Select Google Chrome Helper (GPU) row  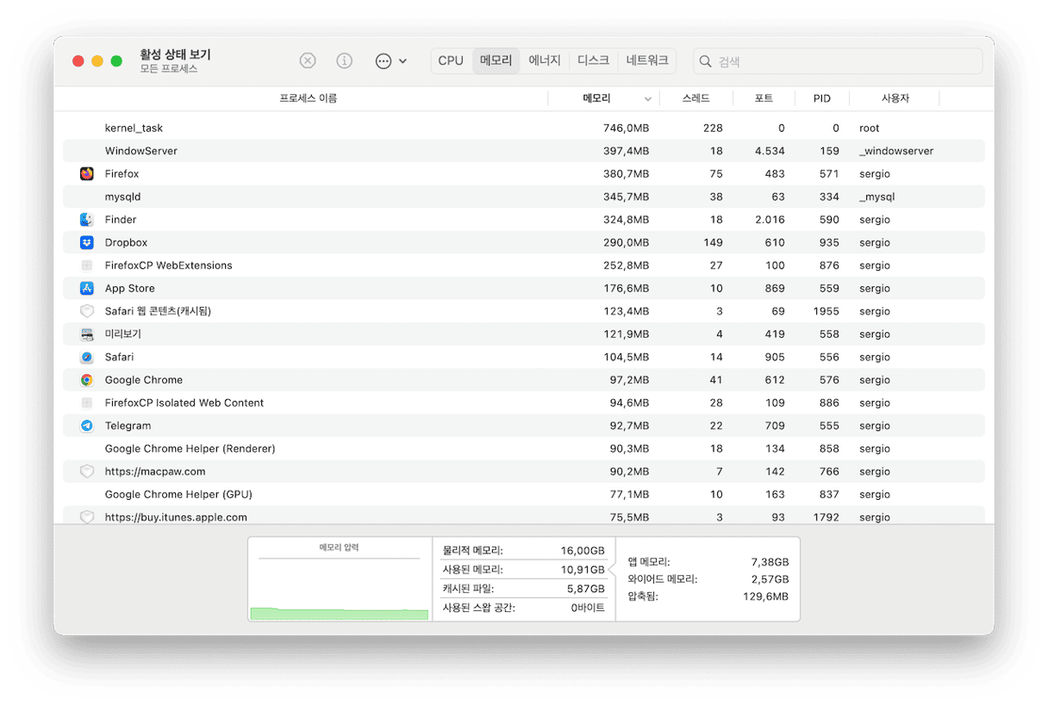pyautogui.click(x=524, y=494)
